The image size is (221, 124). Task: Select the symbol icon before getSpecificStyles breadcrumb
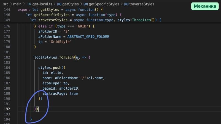[x=85, y=4]
